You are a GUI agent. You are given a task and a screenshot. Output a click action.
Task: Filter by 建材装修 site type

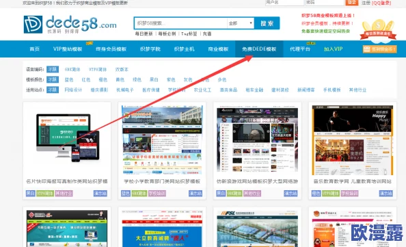coord(280,90)
